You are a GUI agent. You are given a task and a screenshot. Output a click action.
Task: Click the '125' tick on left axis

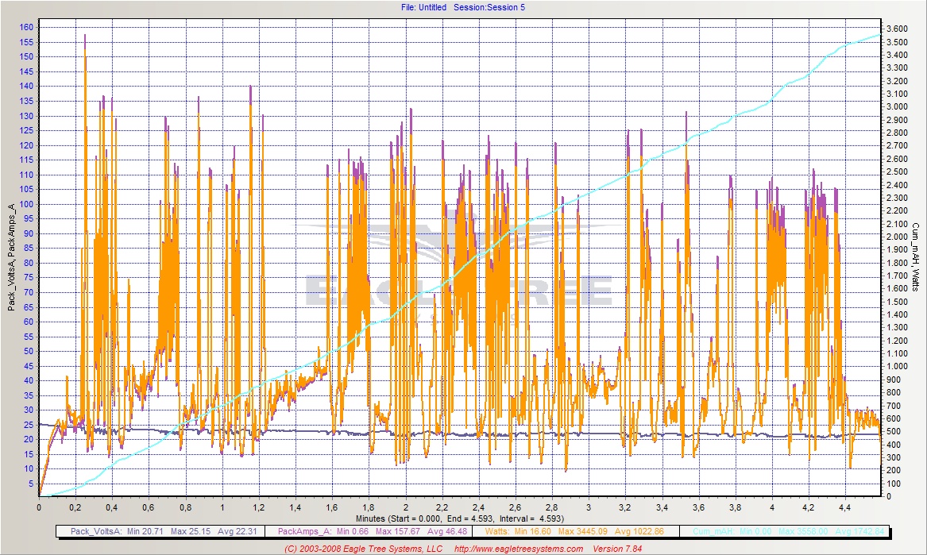click(26, 131)
